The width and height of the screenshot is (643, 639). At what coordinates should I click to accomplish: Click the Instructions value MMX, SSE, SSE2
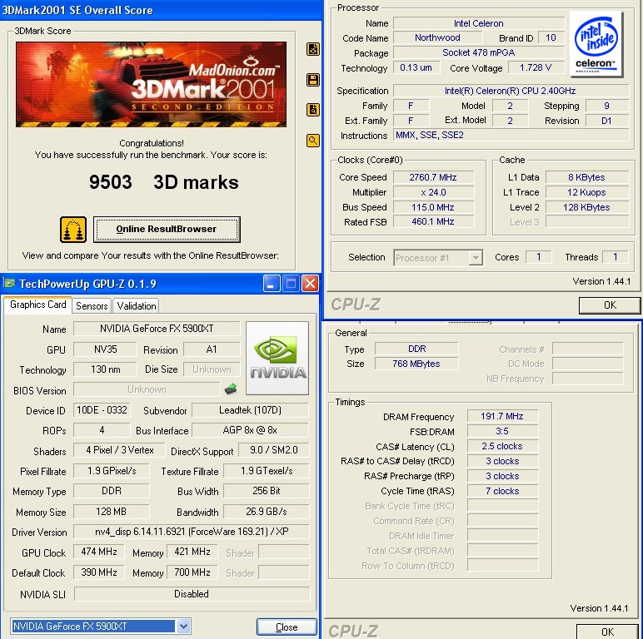pos(511,135)
